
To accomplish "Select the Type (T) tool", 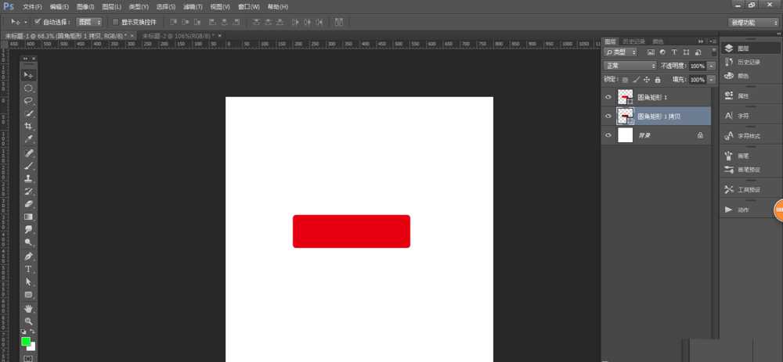I will pyautogui.click(x=28, y=269).
